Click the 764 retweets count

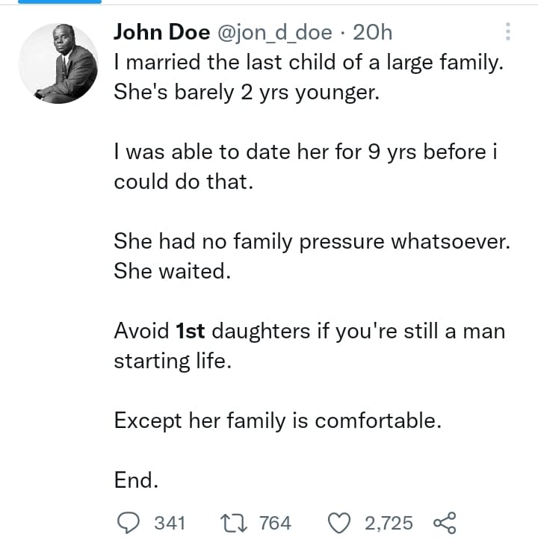tap(275, 523)
